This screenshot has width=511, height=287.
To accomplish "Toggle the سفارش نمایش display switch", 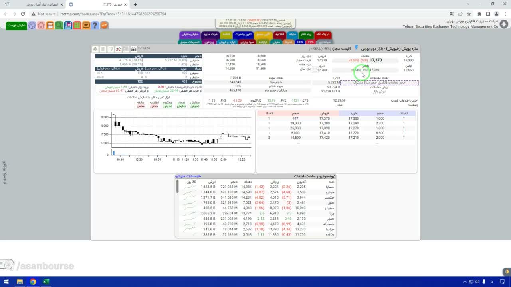I will [195, 104].
